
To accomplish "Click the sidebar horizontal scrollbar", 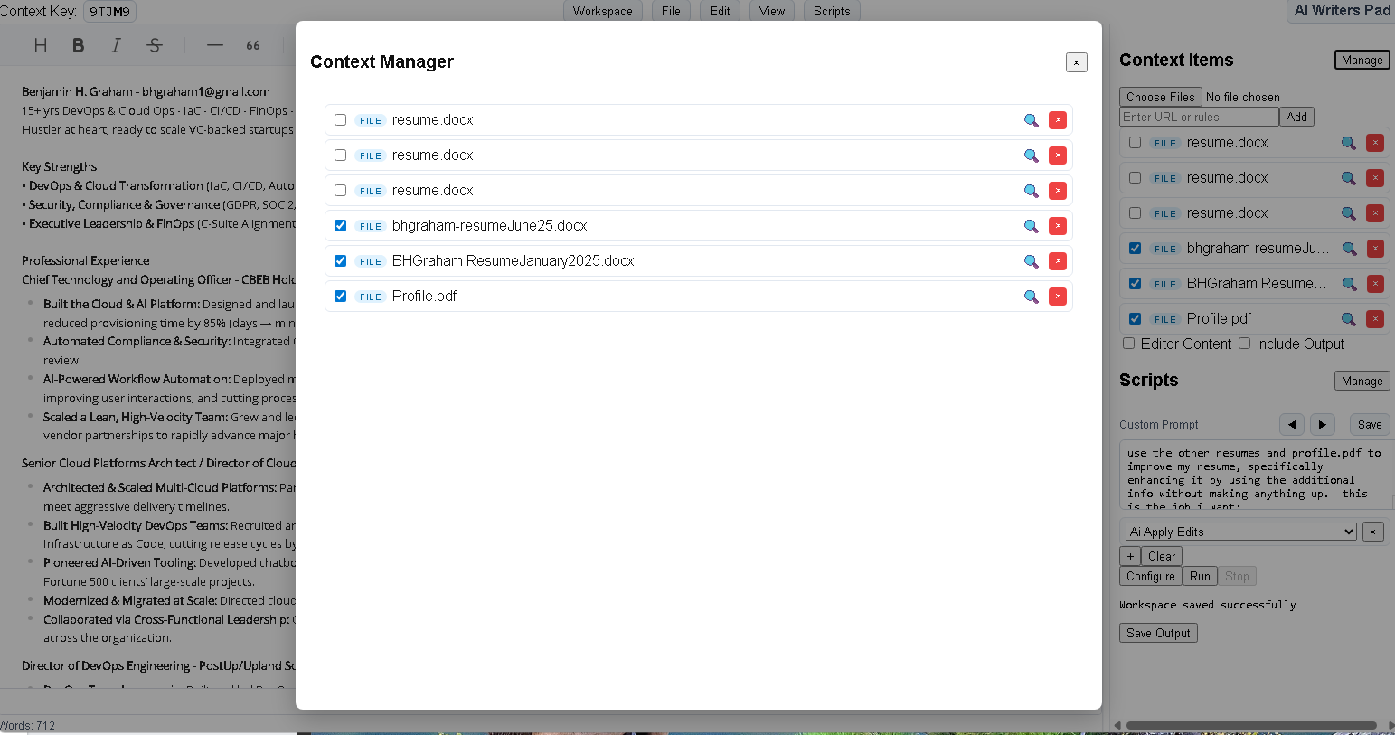I will (x=1251, y=725).
